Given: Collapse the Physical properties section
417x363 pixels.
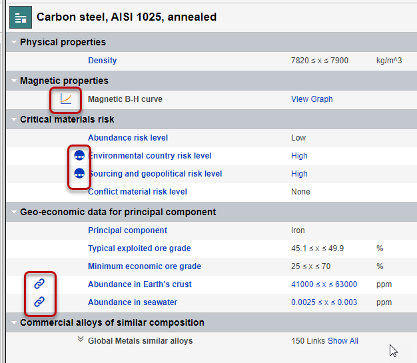Looking at the screenshot, I should (x=14, y=43).
